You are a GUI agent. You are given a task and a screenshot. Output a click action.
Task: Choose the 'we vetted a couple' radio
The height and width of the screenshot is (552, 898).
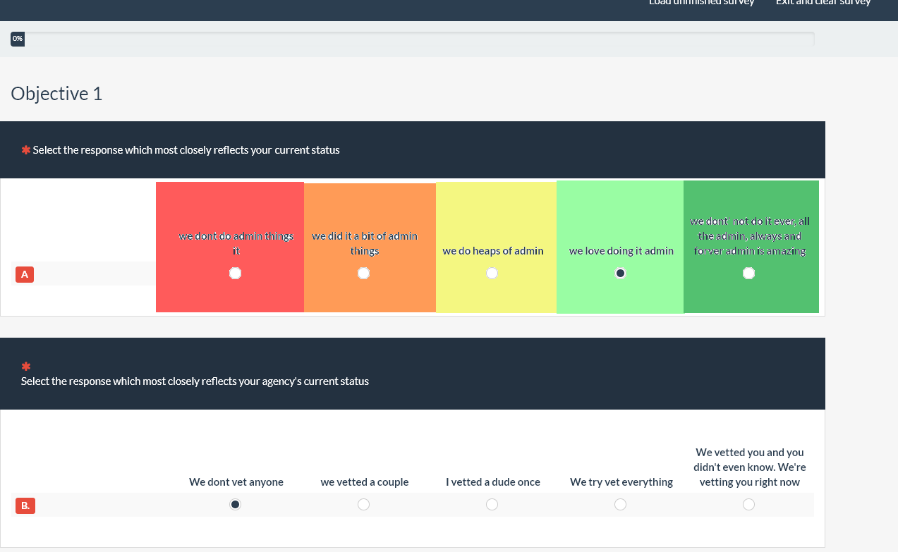363,504
